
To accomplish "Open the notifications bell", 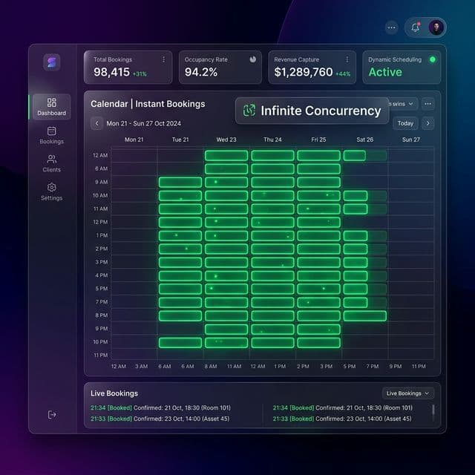I will tap(416, 27).
